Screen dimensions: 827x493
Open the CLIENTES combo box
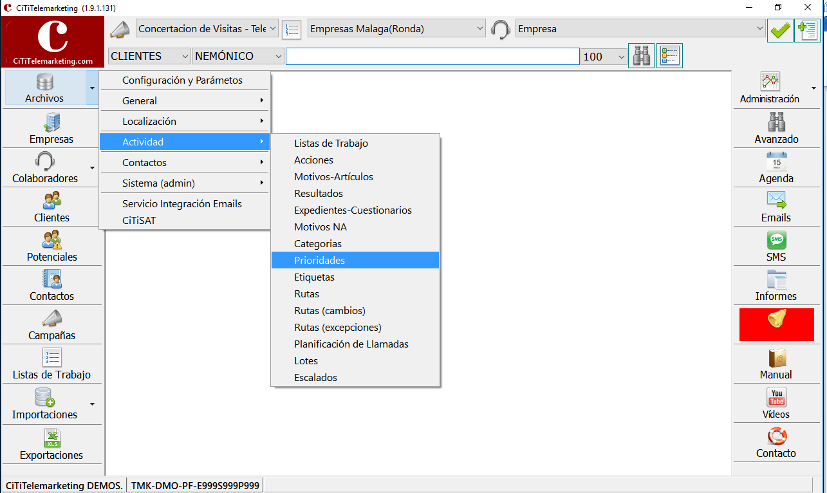click(x=149, y=57)
